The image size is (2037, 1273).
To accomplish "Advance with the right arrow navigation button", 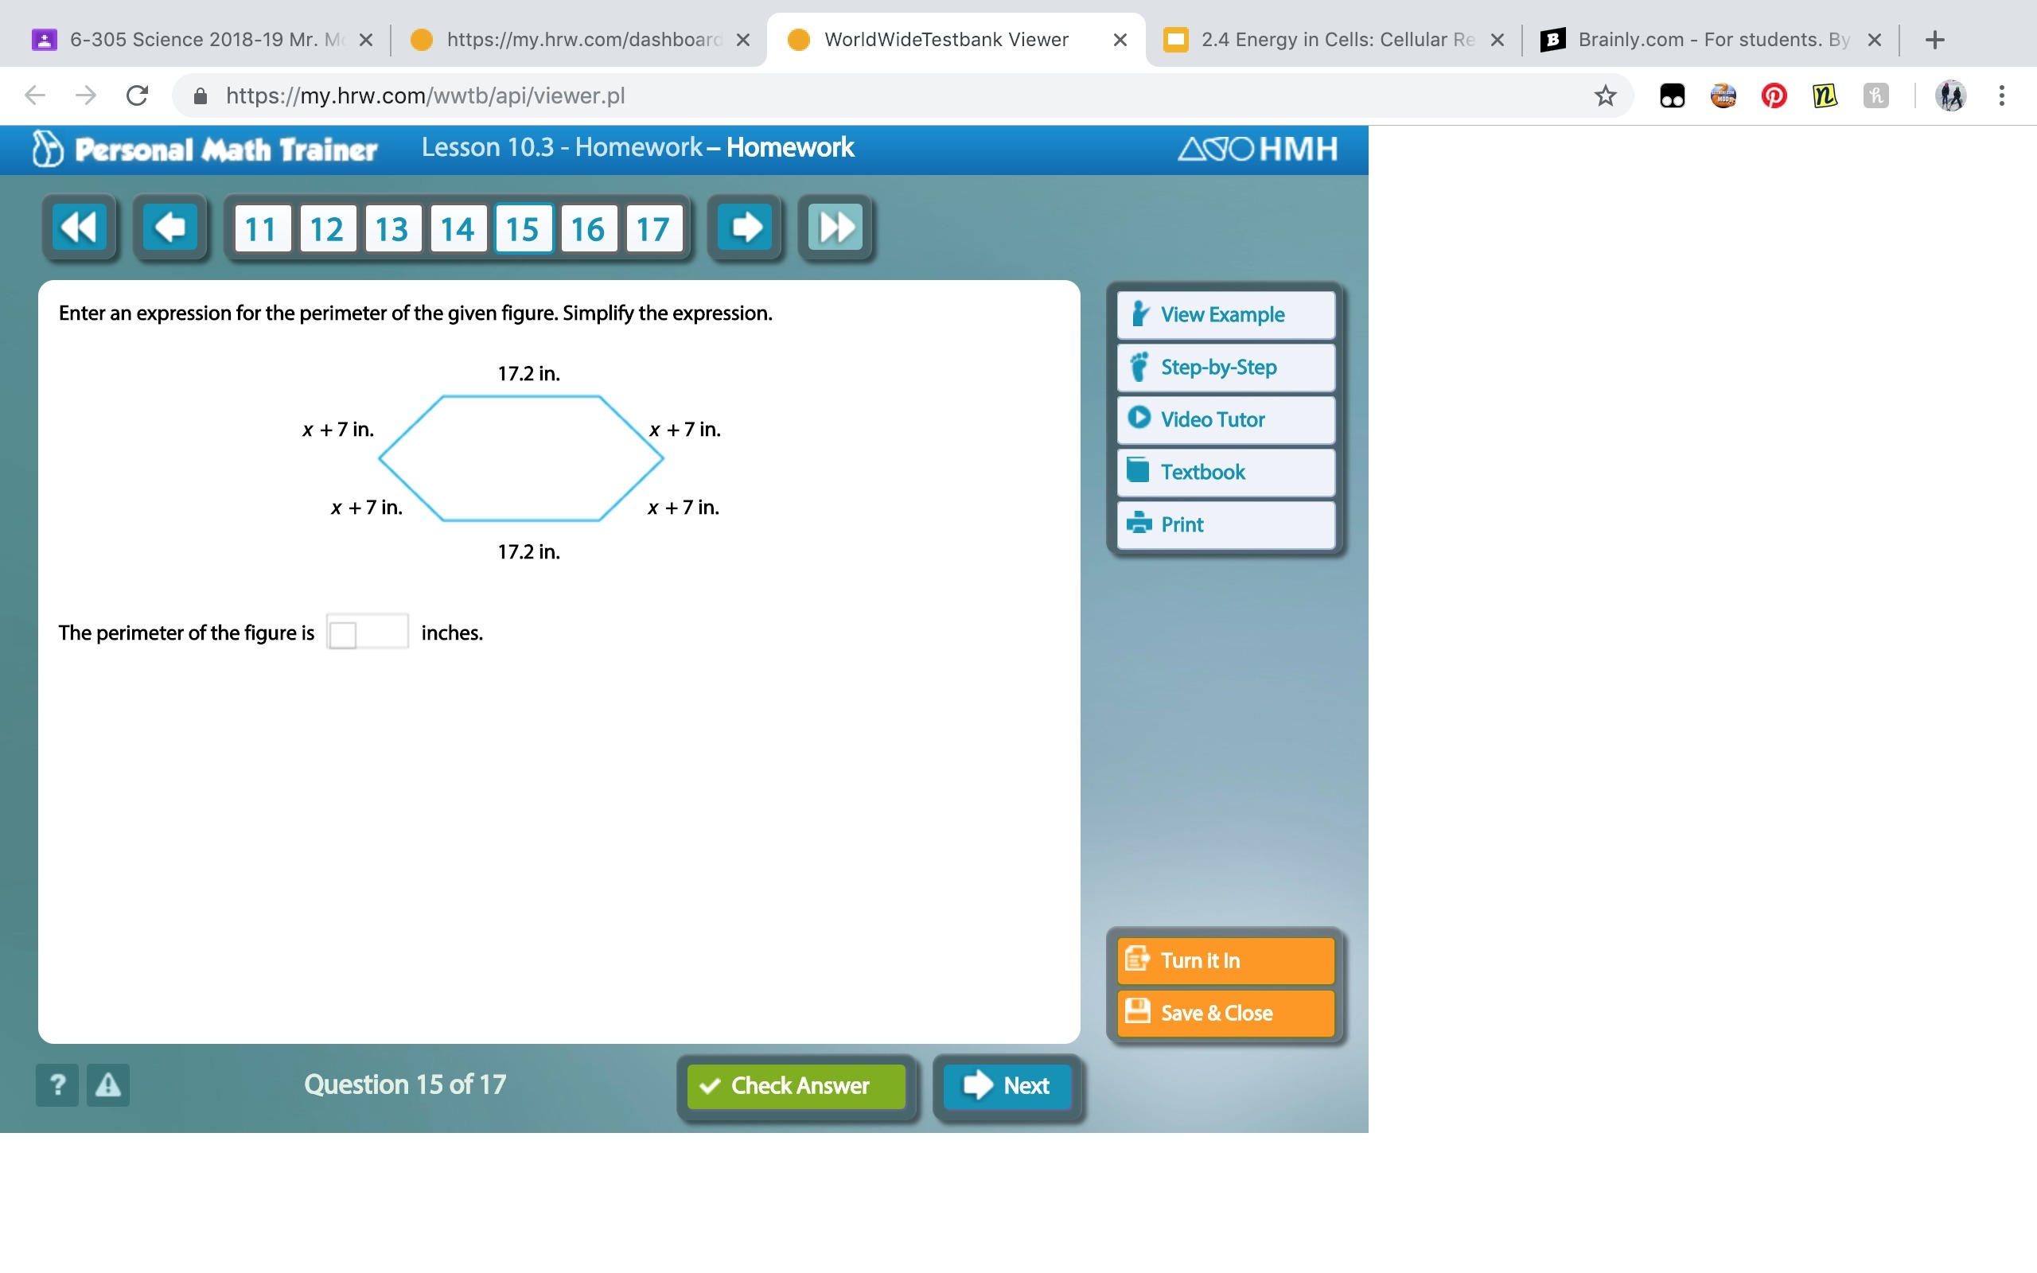I will pyautogui.click(x=745, y=228).
